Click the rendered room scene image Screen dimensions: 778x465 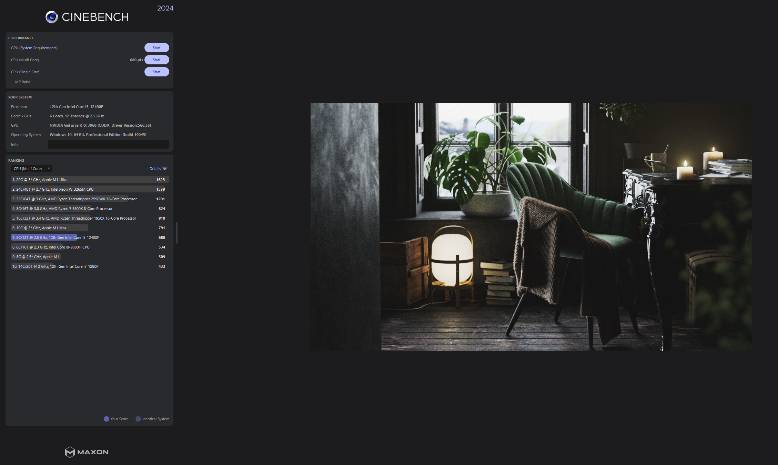coord(531,226)
